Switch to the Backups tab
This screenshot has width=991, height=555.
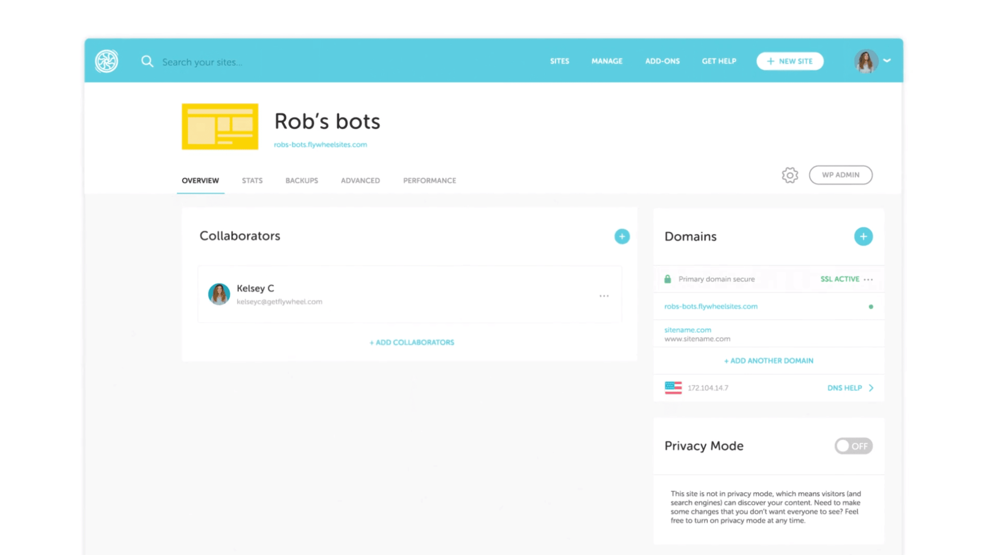pyautogui.click(x=302, y=180)
